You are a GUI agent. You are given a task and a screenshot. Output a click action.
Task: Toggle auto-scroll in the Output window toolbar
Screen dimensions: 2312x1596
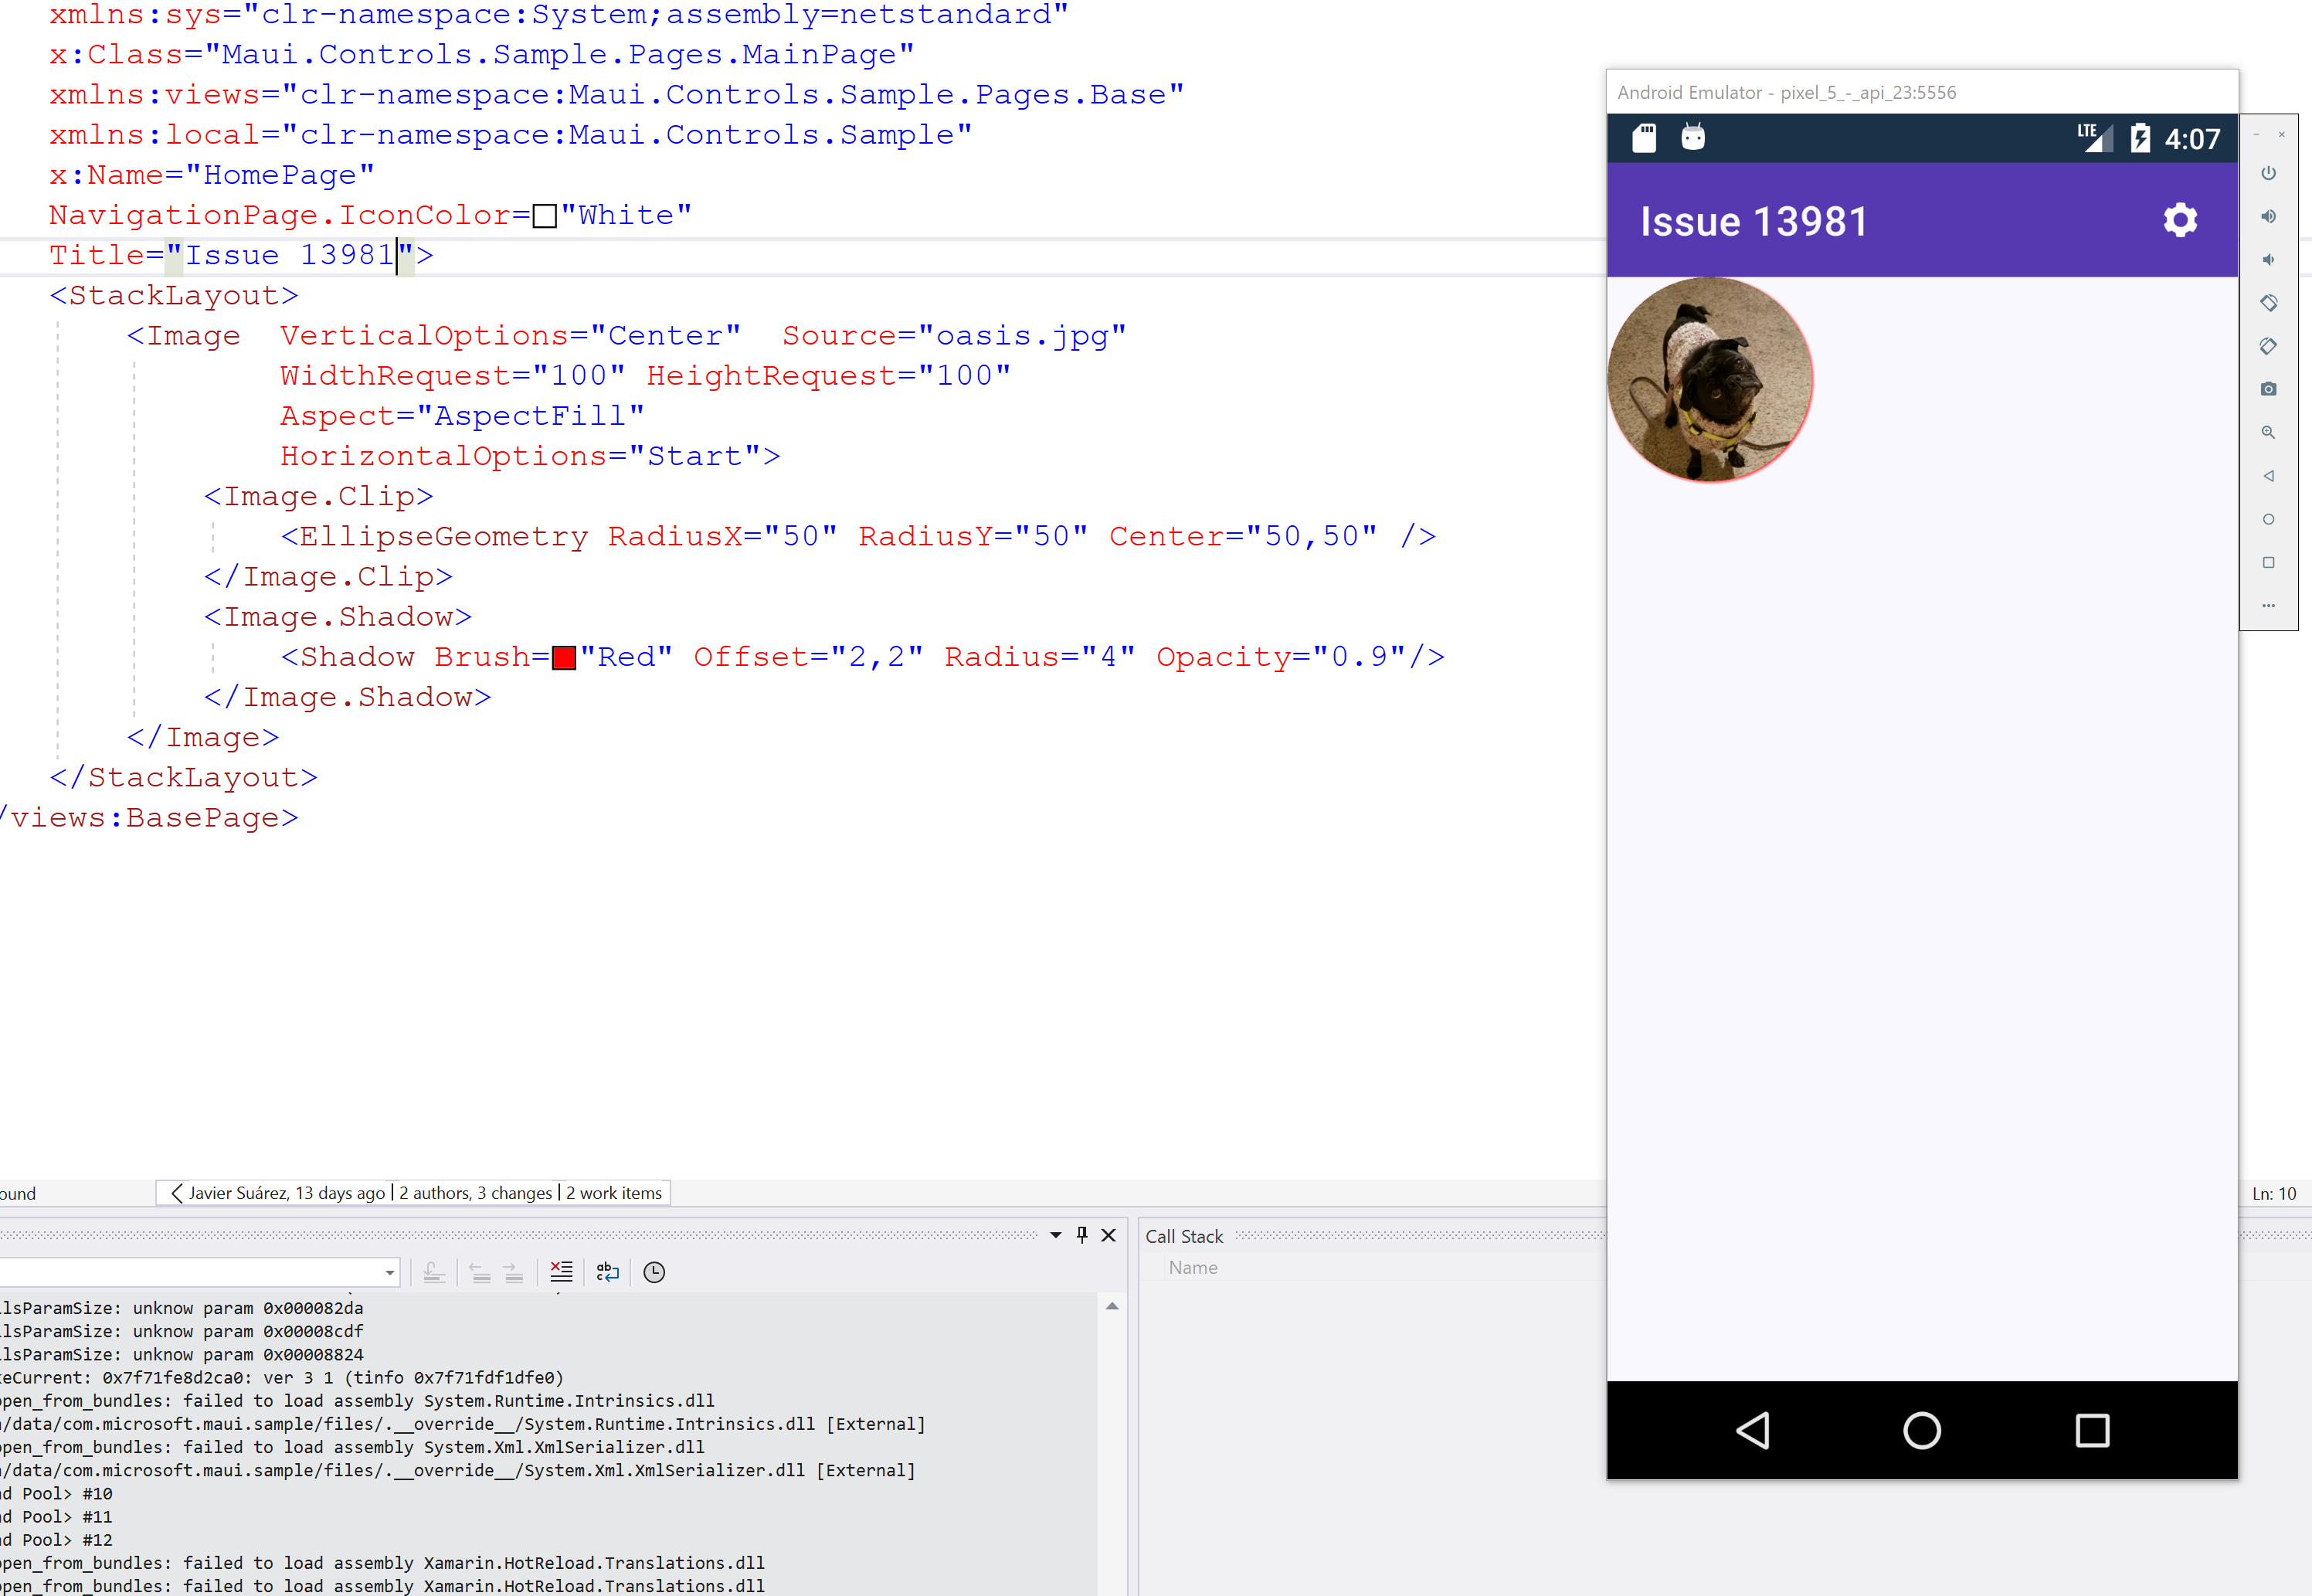coord(433,1271)
